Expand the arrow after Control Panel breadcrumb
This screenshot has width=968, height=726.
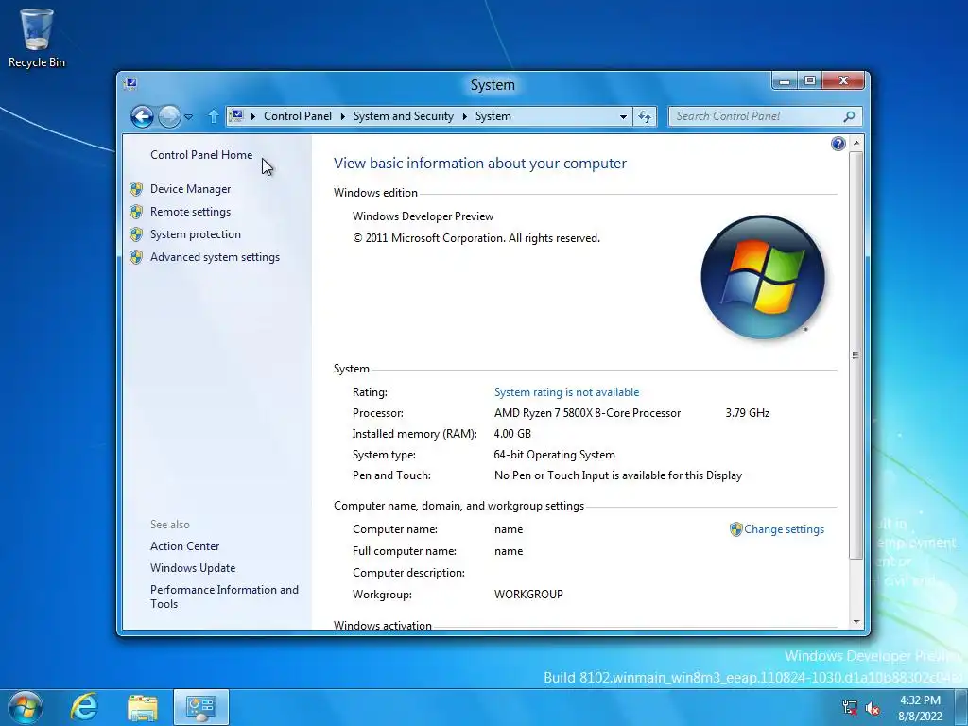click(342, 116)
